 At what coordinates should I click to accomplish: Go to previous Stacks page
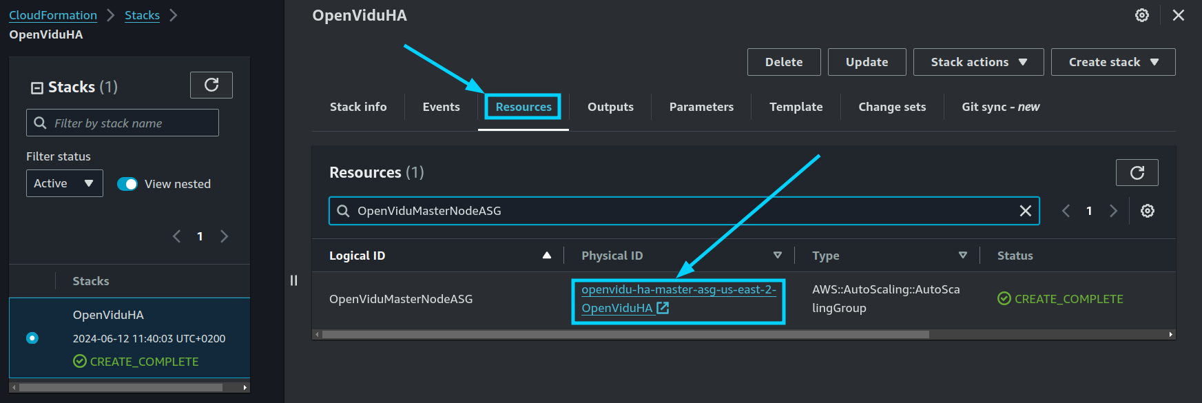(x=177, y=236)
